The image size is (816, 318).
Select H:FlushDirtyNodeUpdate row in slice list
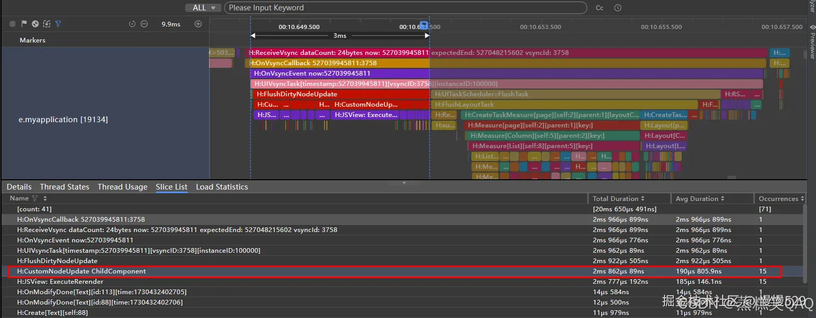403,261
